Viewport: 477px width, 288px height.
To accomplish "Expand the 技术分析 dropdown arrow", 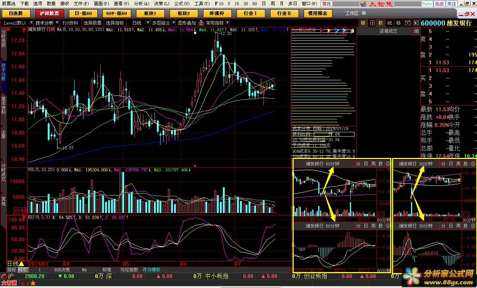I will 57,23.
